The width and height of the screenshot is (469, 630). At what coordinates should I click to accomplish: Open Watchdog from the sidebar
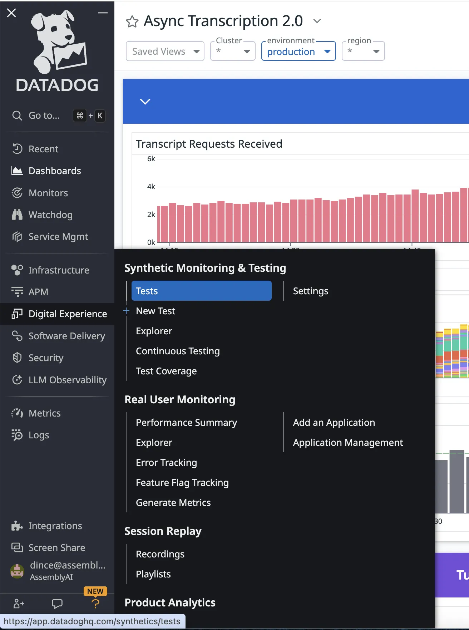point(50,215)
